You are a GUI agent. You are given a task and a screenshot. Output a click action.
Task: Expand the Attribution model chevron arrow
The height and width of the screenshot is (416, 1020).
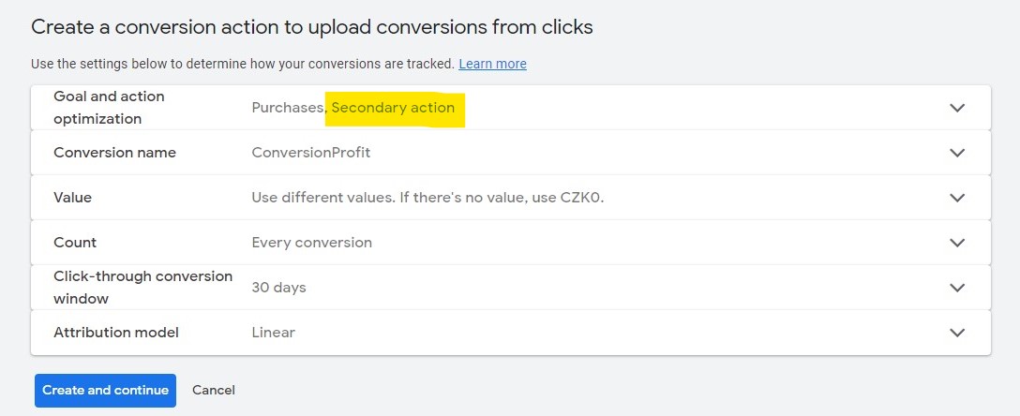[957, 333]
